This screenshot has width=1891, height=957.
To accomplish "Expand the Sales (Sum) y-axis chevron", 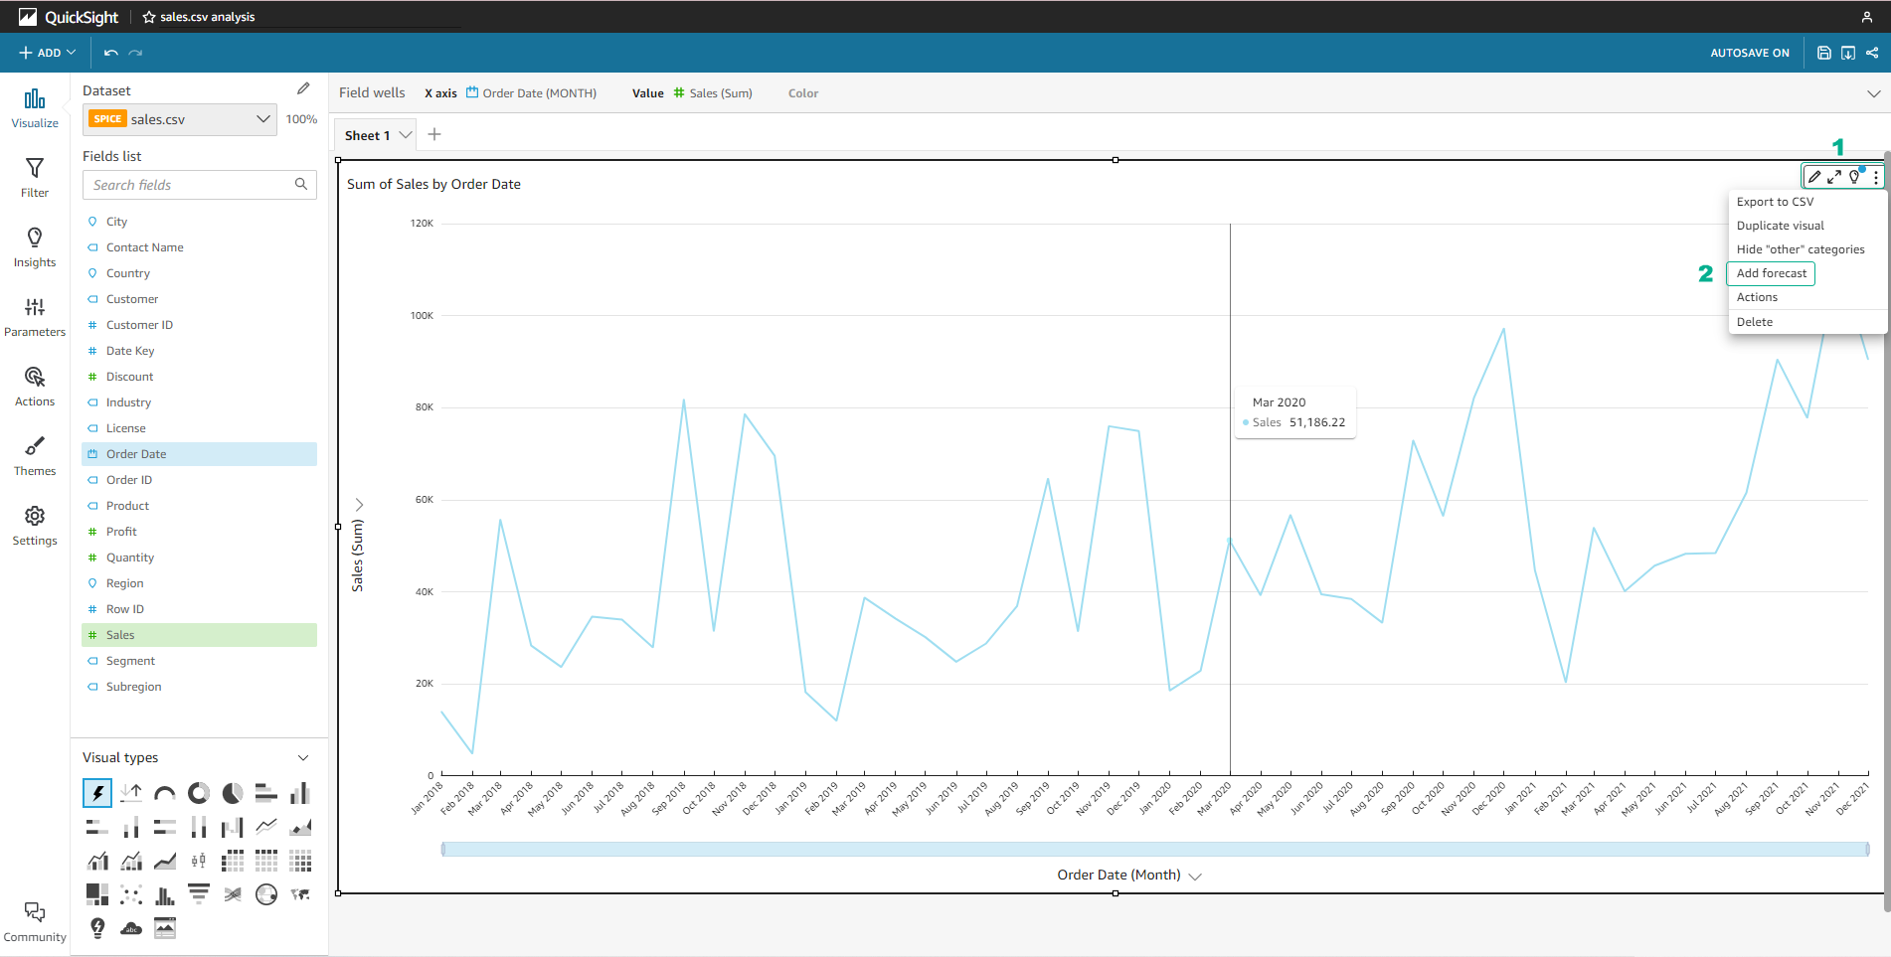I will click(x=359, y=505).
